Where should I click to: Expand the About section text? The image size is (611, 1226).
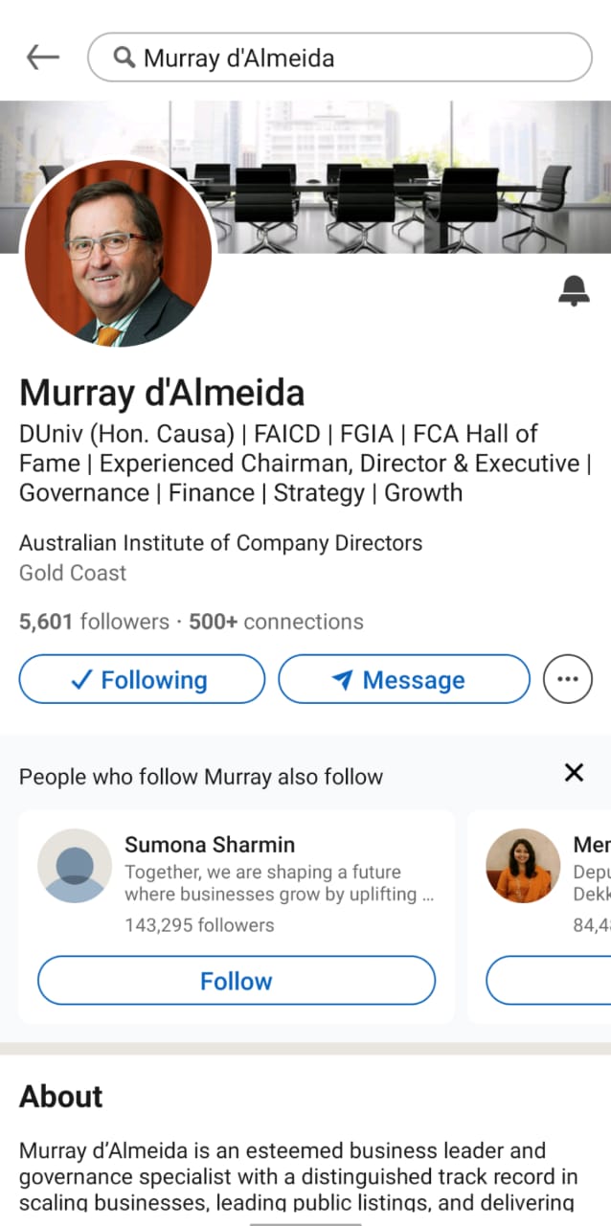coord(297,1175)
